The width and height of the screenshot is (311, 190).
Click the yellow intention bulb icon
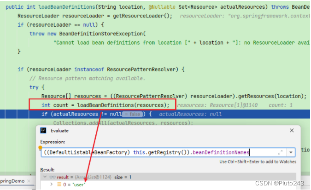pos(40,148)
